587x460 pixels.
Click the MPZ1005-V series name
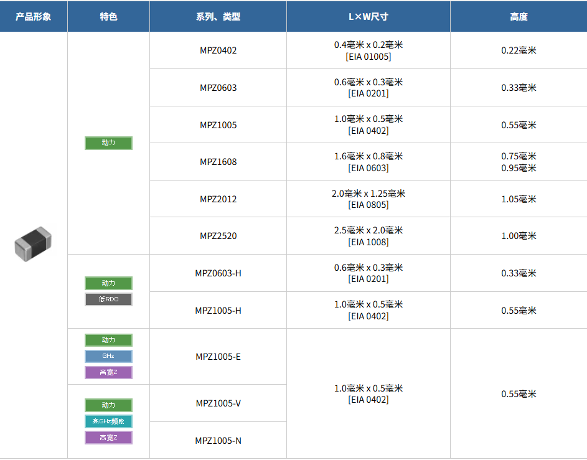pyautogui.click(x=218, y=403)
